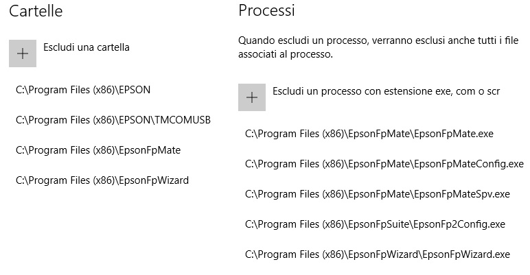Expand the TMCOMUSB folder entry for removal

pos(113,120)
